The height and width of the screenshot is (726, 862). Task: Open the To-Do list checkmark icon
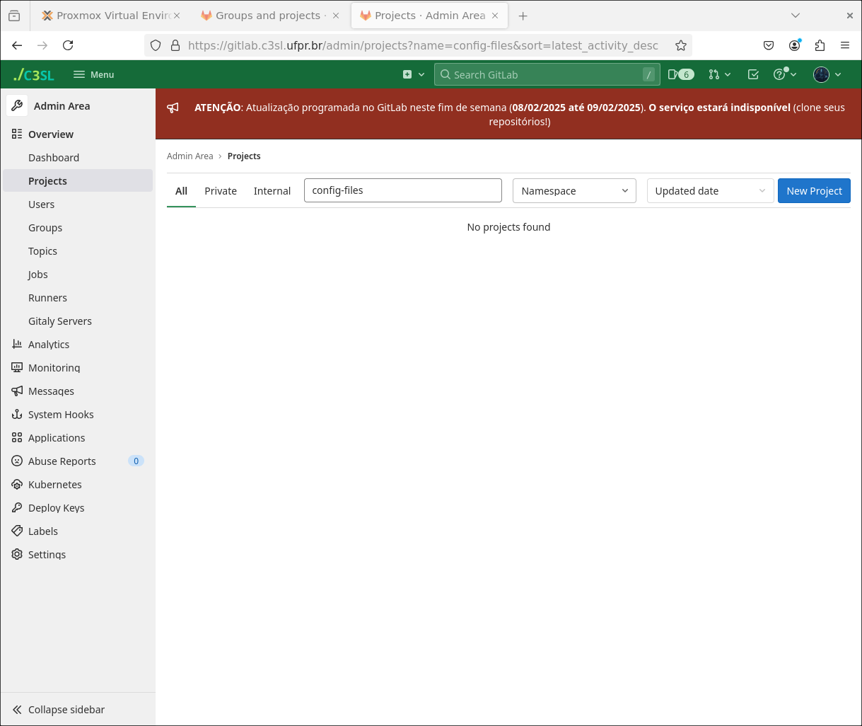click(753, 74)
